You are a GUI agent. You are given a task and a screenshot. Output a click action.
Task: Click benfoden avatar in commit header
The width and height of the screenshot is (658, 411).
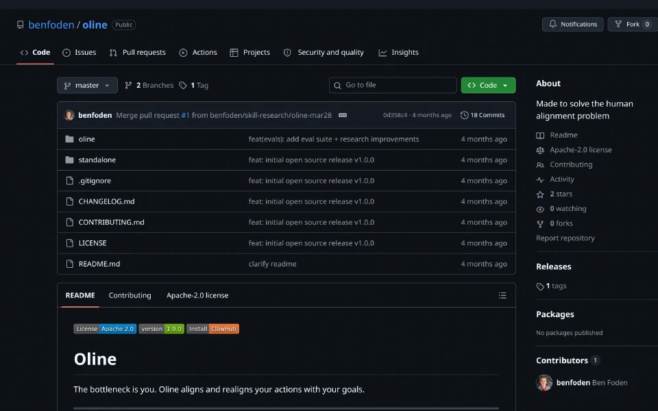click(69, 115)
